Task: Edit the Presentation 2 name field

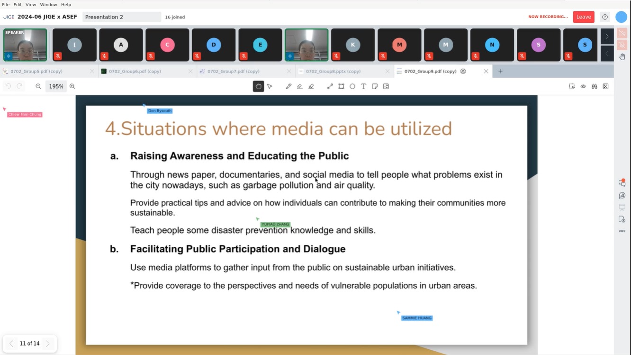Action: (x=122, y=17)
